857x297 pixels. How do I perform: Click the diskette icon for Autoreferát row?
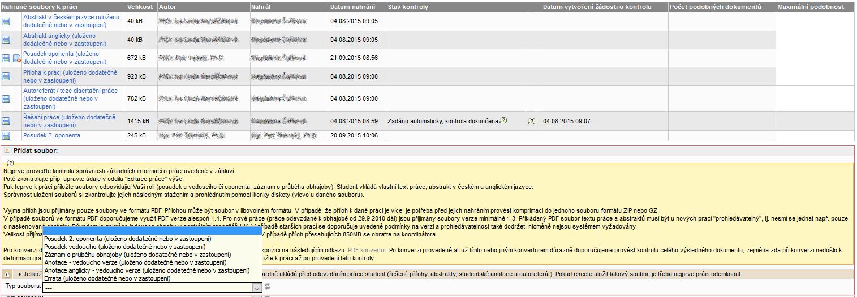6,99
